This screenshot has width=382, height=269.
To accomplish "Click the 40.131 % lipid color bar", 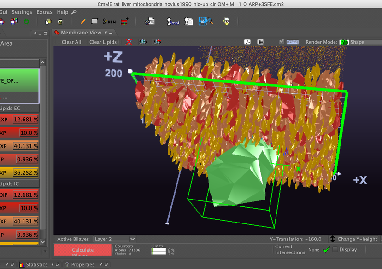I will 25,146.
